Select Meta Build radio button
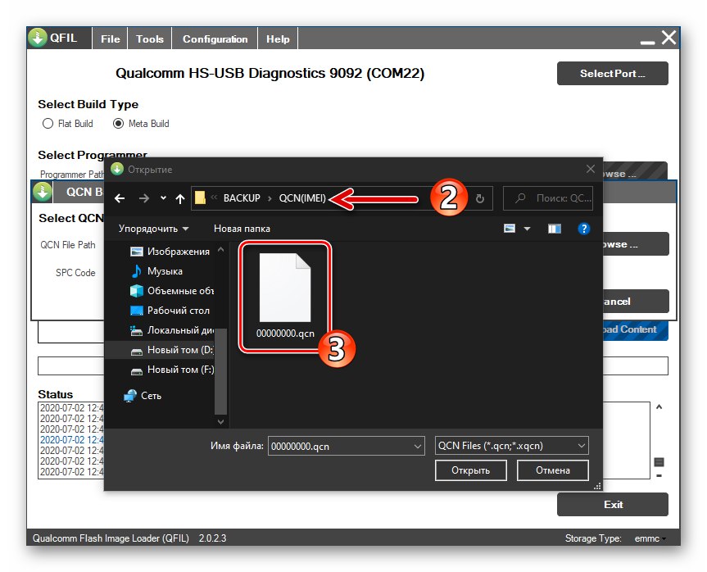The height and width of the screenshot is (572, 707). [x=118, y=124]
